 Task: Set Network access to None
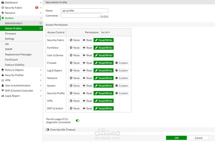(x=75, y=78)
